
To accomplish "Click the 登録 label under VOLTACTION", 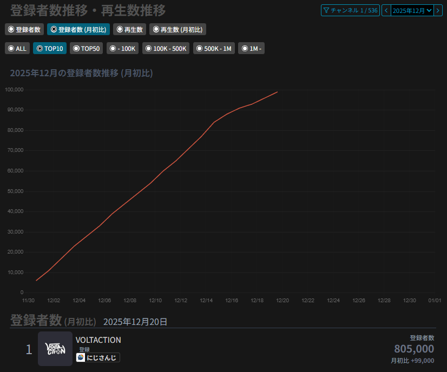I will coord(84,349).
